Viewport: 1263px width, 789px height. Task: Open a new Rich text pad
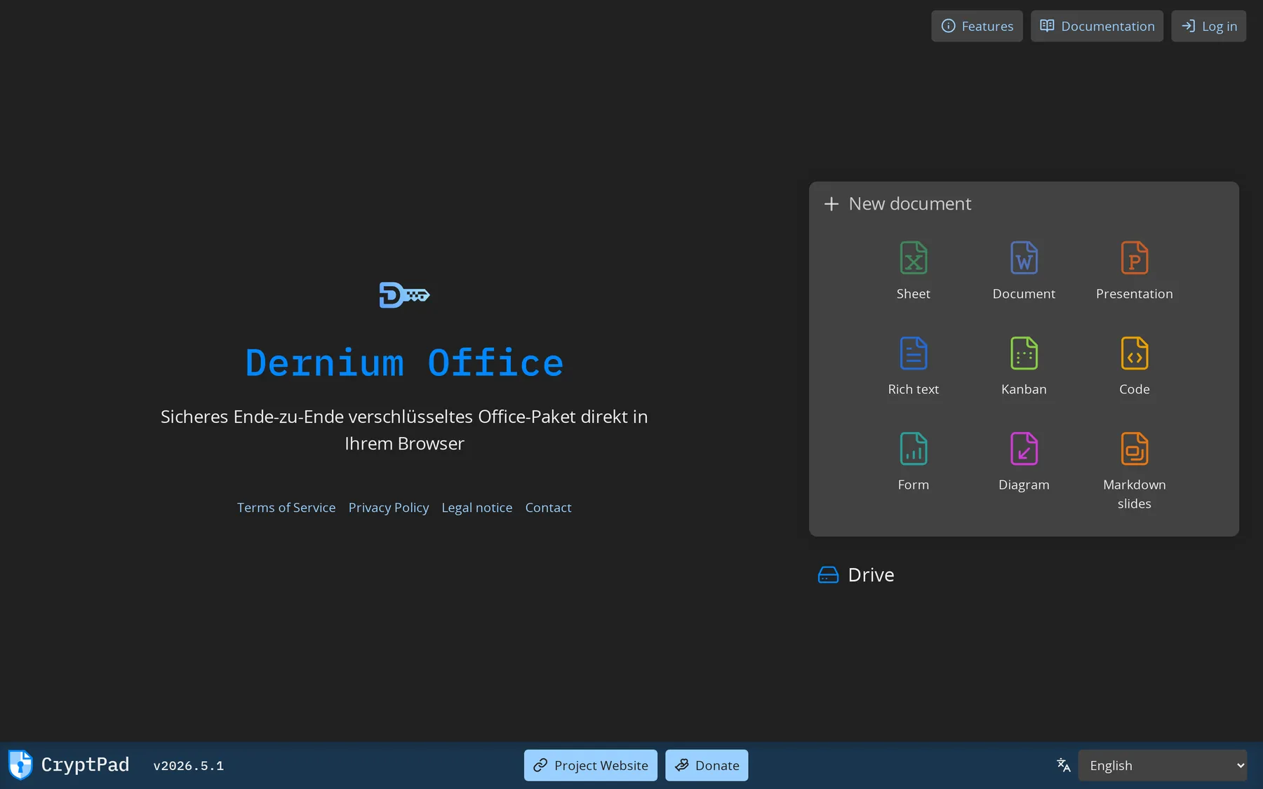(x=913, y=366)
